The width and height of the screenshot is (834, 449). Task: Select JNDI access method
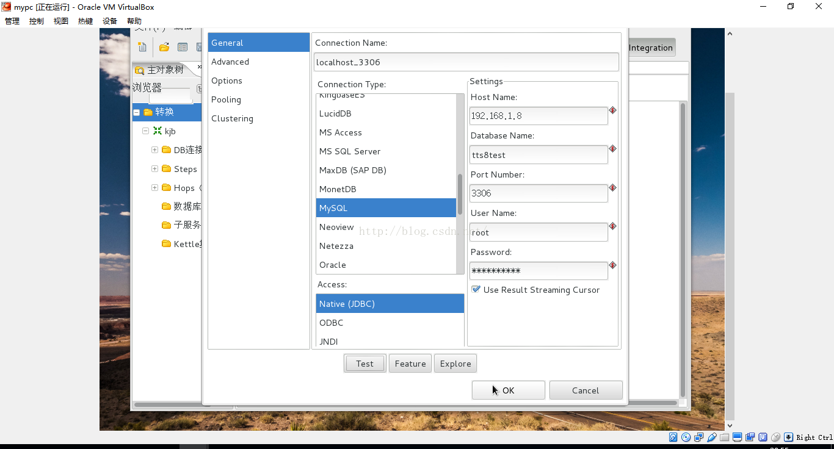tap(390, 340)
